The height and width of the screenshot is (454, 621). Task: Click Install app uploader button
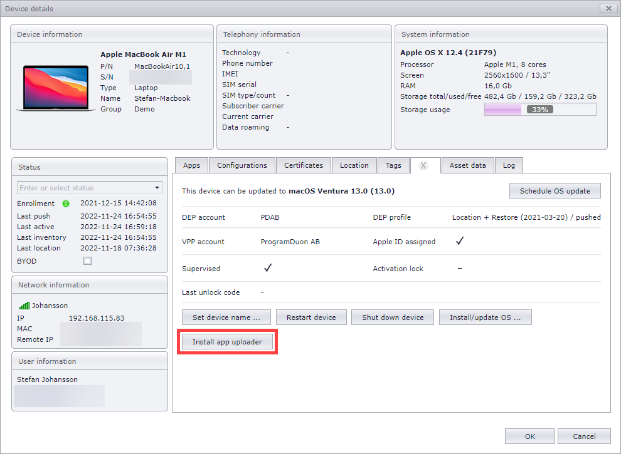[227, 342]
